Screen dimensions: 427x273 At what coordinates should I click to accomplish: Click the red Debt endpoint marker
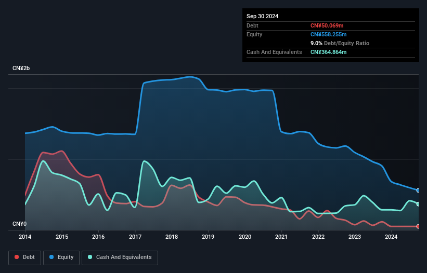coord(418,226)
